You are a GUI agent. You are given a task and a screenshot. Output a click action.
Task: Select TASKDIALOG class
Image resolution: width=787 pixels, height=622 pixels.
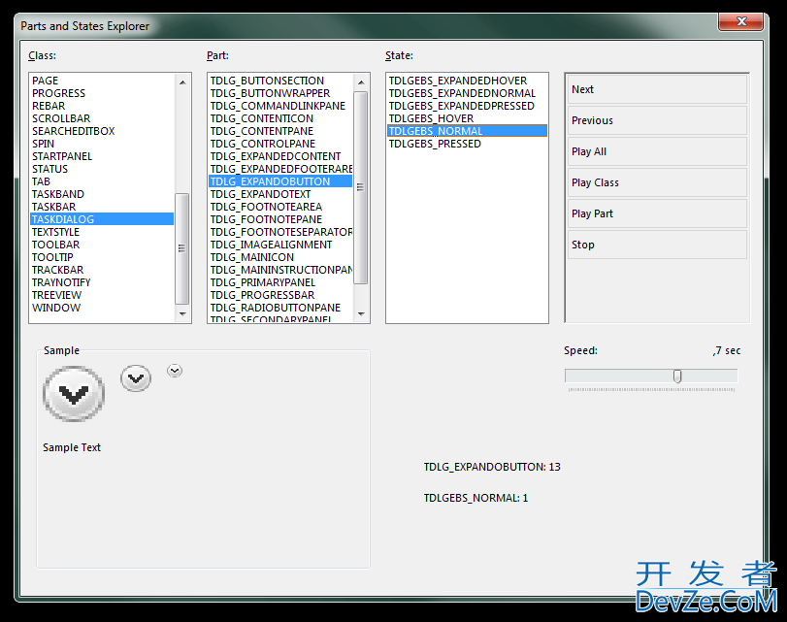tap(103, 219)
